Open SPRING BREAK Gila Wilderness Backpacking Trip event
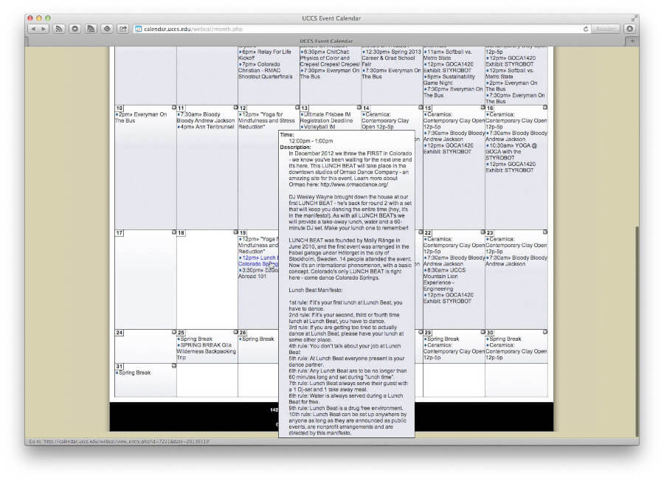The image size is (664, 481). [207, 351]
